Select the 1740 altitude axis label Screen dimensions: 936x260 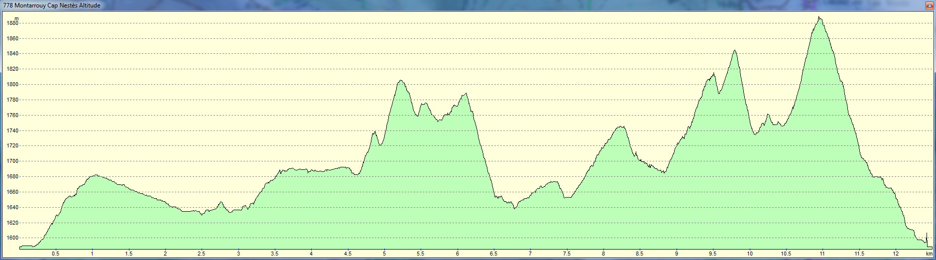click(12, 130)
